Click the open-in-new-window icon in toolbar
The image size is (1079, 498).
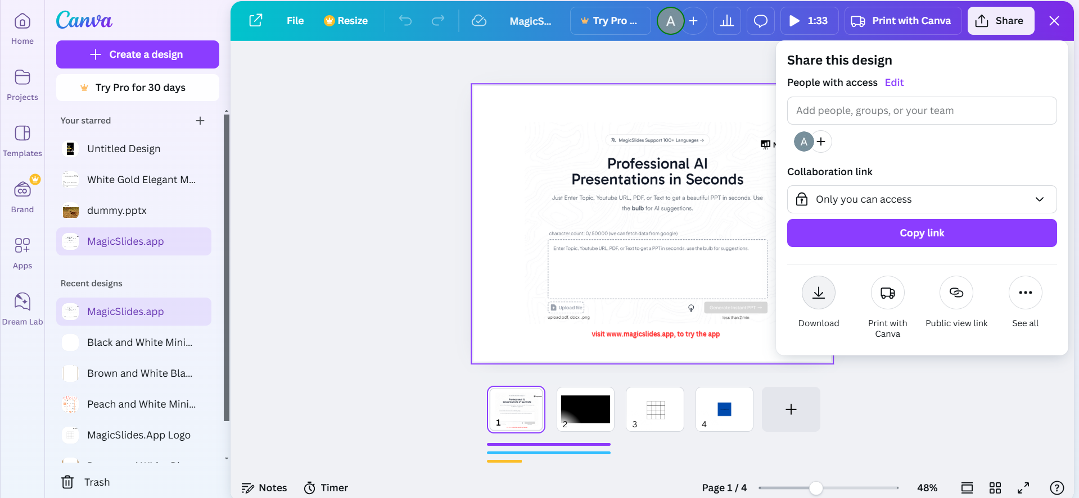coord(256,21)
